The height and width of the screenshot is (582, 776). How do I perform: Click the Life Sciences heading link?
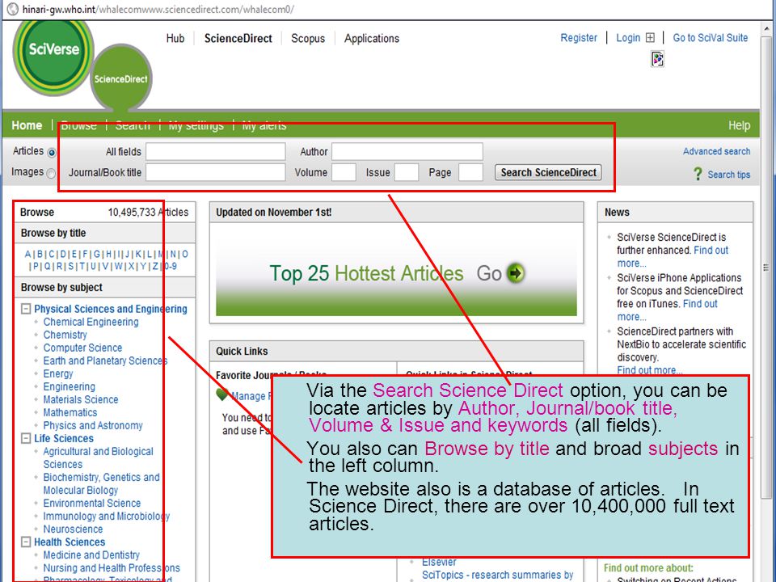[x=64, y=438]
